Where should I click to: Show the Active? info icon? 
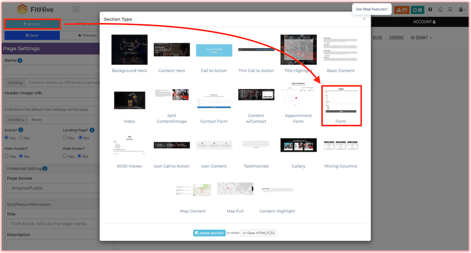(21, 130)
